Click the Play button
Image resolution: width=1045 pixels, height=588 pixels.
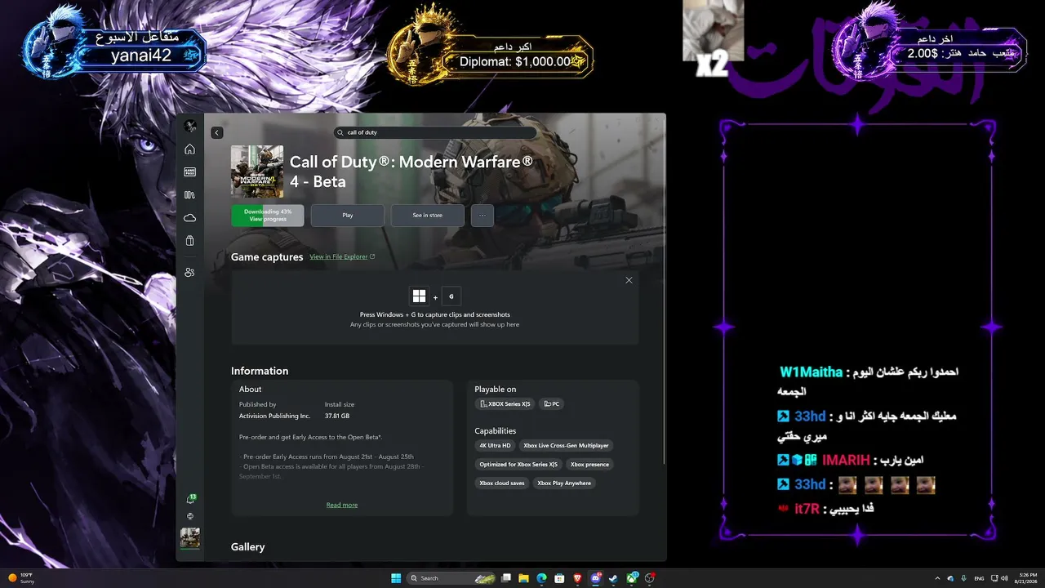(348, 216)
